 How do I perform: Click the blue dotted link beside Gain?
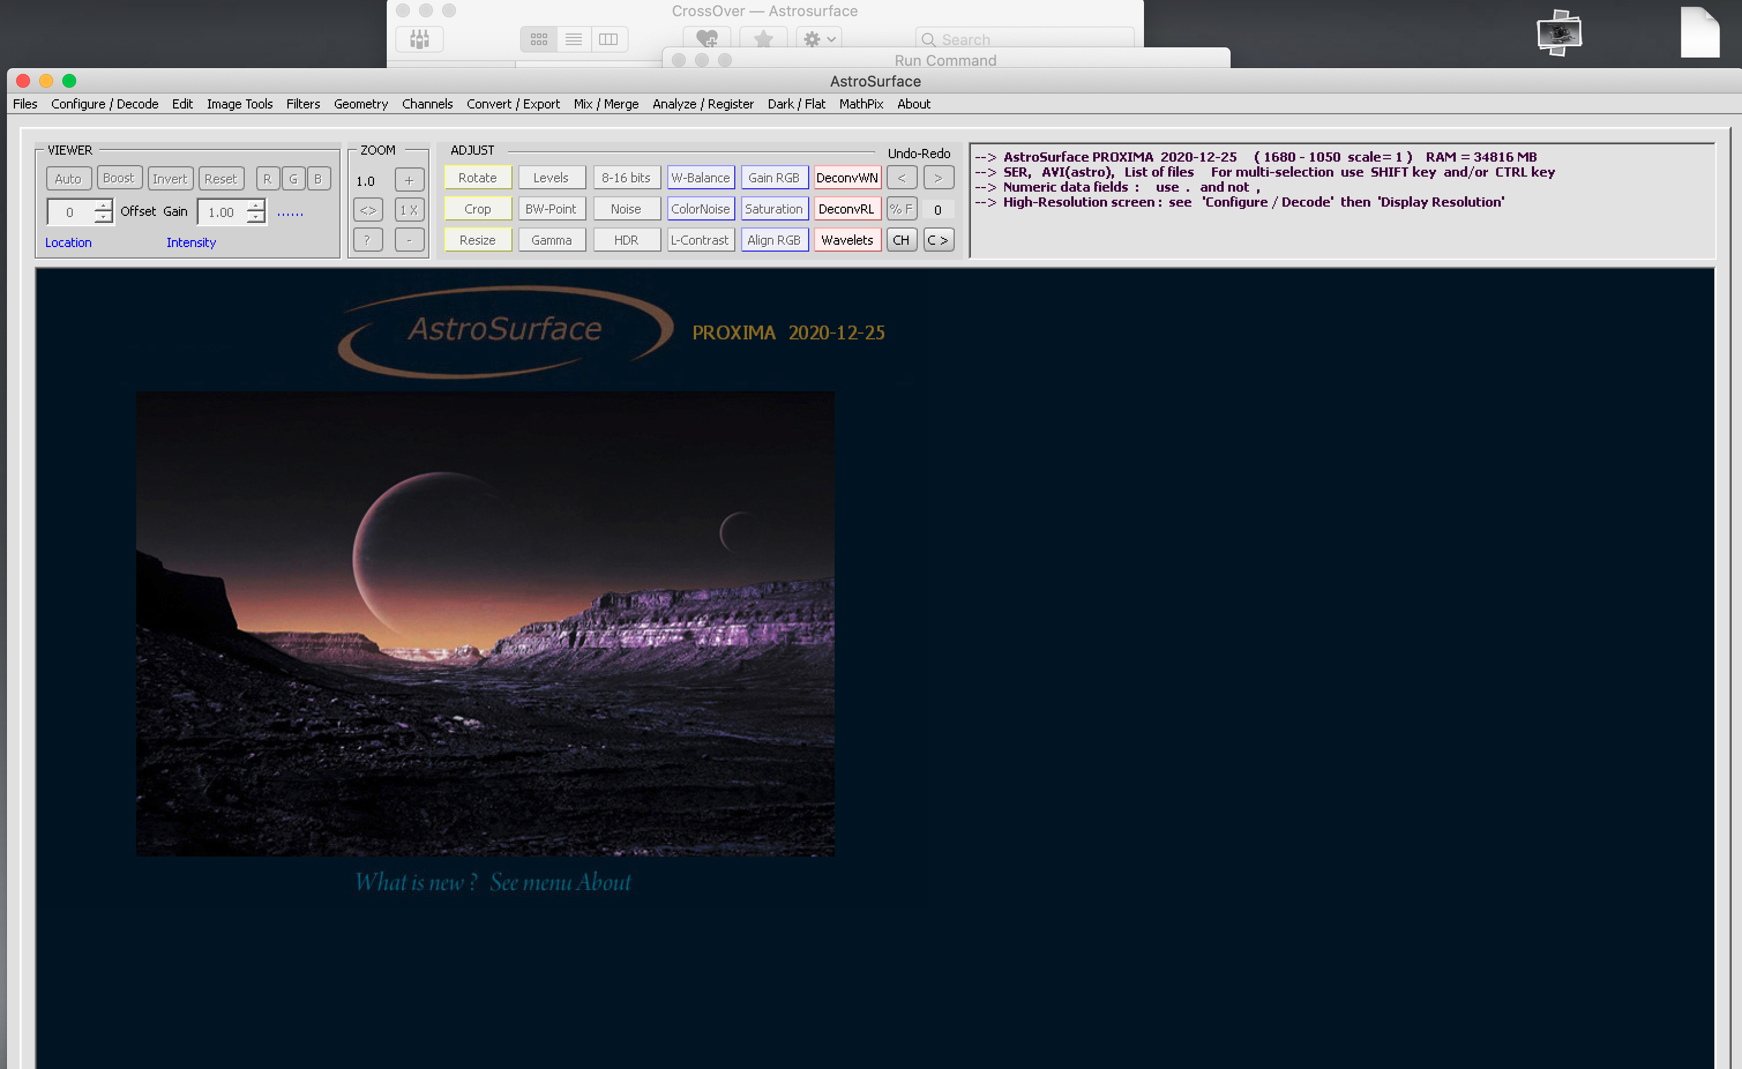290,213
